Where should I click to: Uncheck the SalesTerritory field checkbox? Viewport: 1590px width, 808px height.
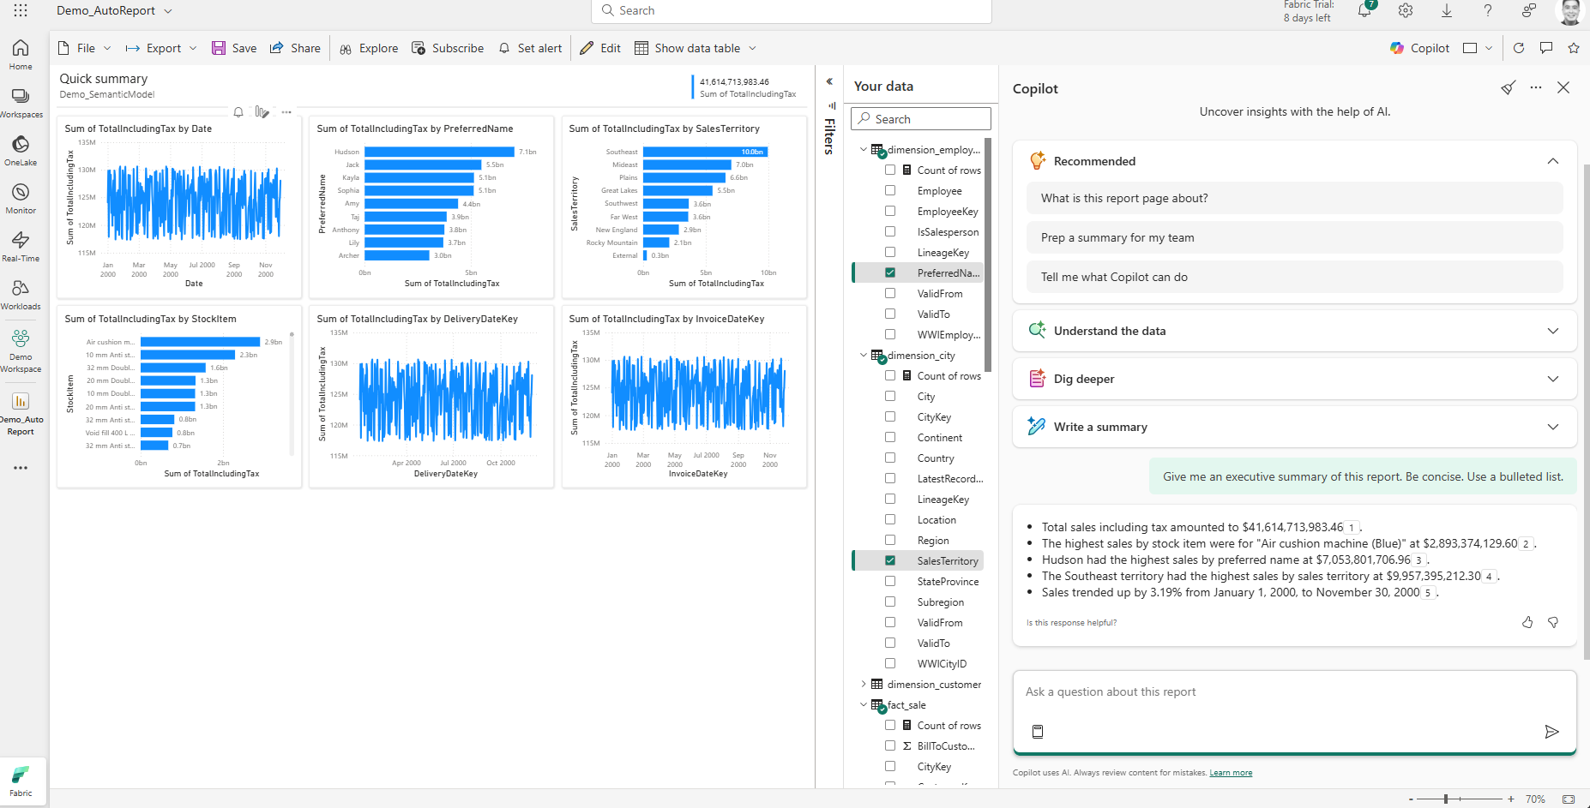pos(890,560)
